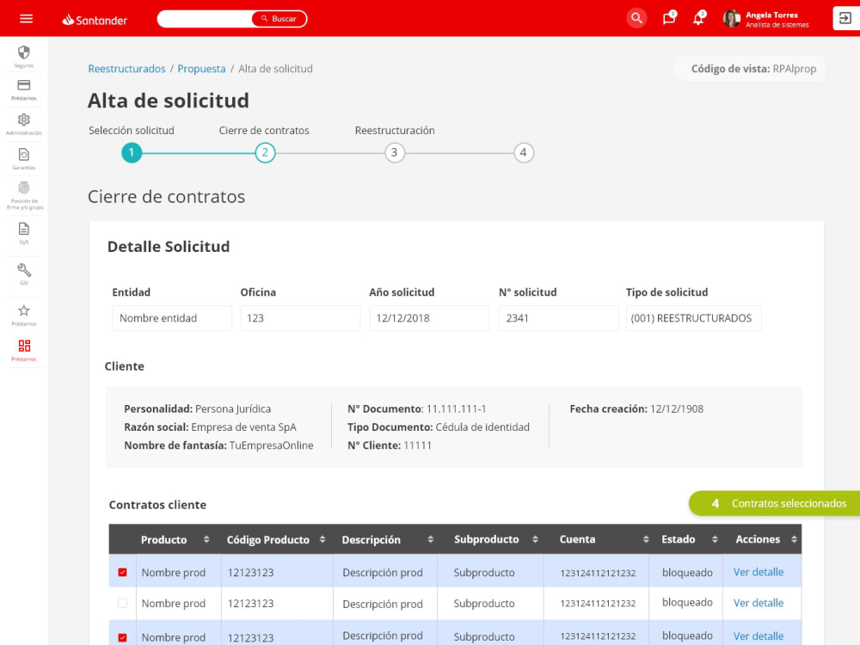The width and height of the screenshot is (860, 645).
Task: Click the header search text field
Action: click(x=206, y=19)
